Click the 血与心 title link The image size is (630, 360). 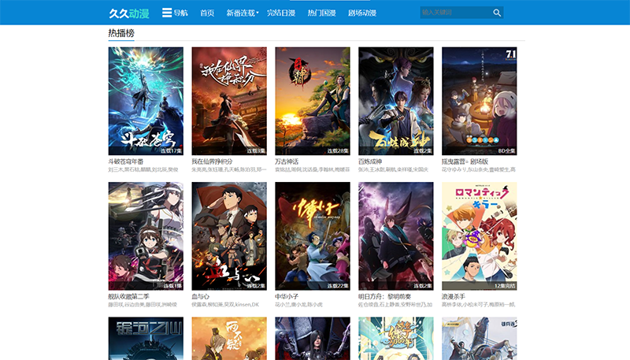tap(201, 296)
